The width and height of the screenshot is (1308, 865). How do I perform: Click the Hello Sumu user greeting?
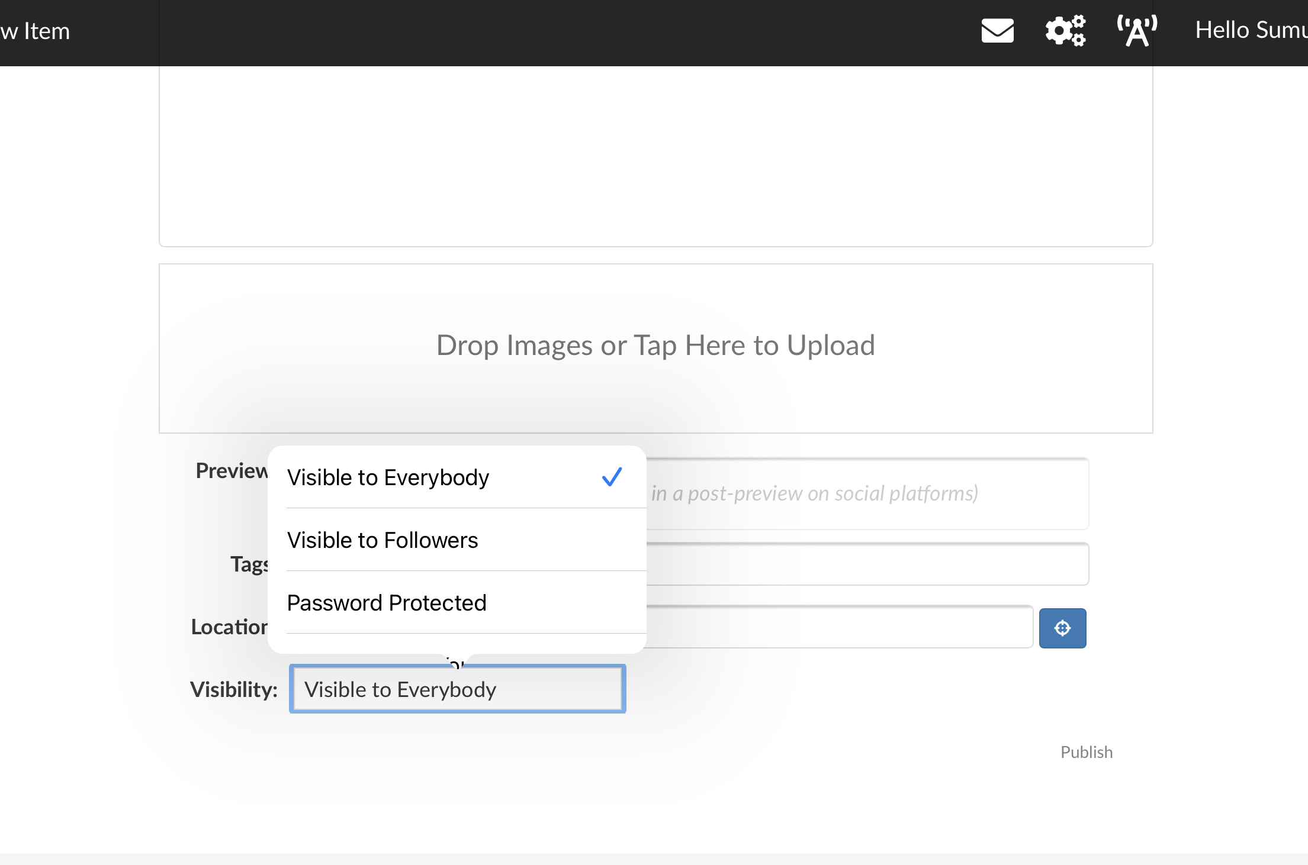(x=1249, y=30)
